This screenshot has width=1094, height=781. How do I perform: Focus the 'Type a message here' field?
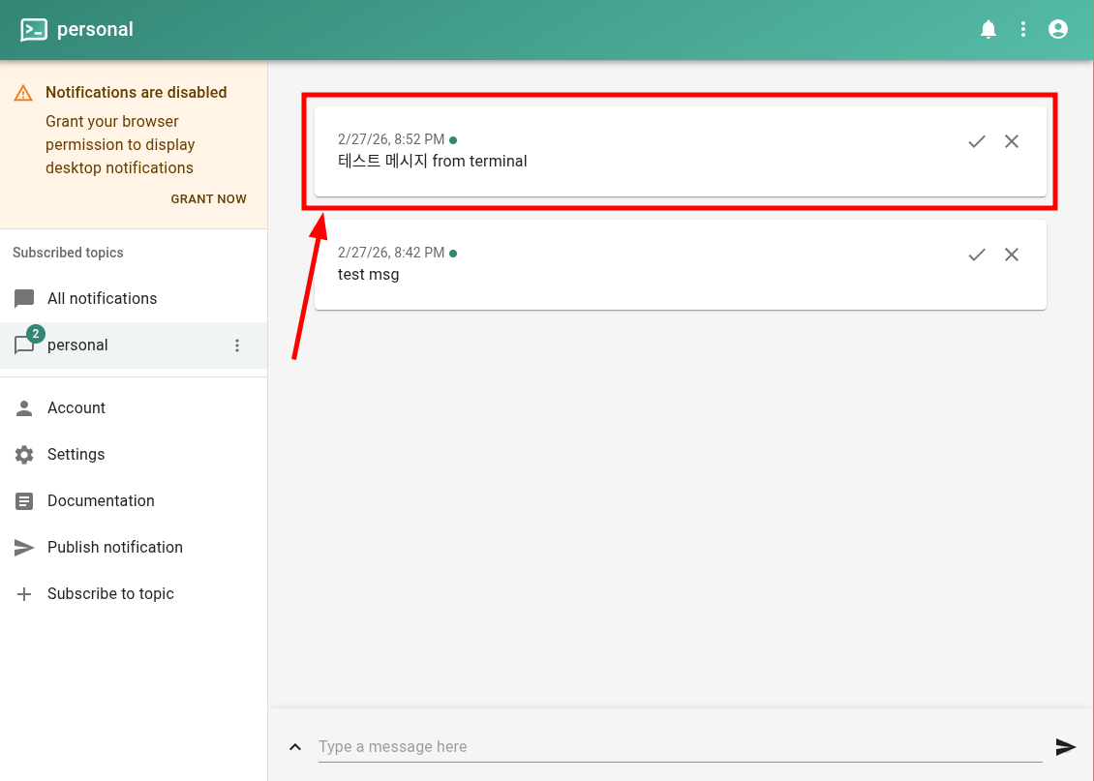tap(678, 747)
